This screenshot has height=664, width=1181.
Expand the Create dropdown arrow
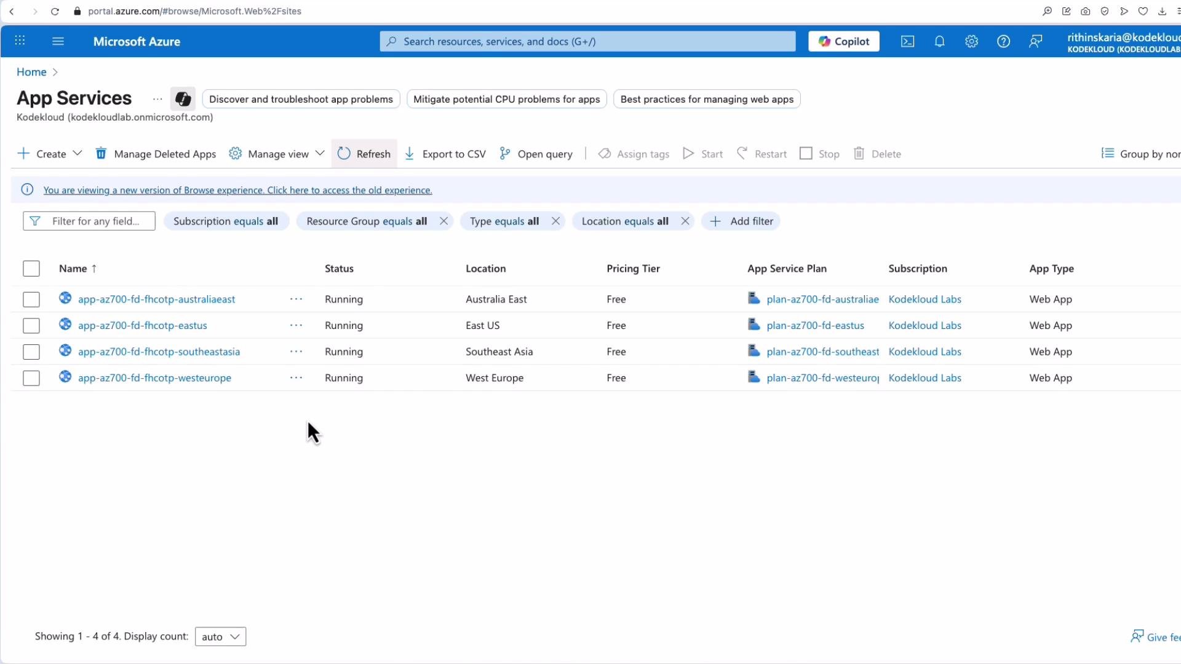pos(78,153)
